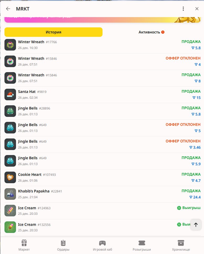
Task: Click the Santa Hat #9819 thumbnail
Action: (x=10, y=94)
